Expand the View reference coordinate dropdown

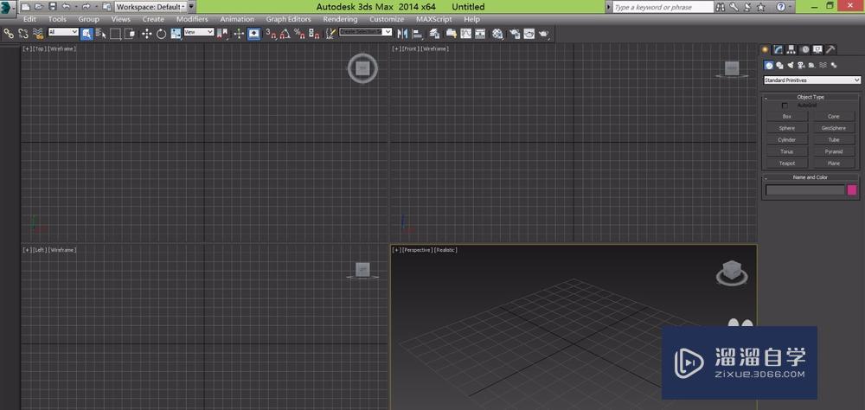[197, 33]
